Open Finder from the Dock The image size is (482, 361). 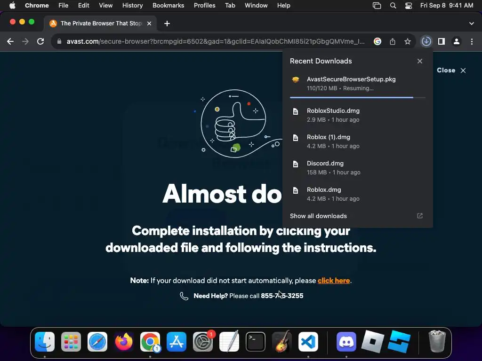[x=45, y=342]
